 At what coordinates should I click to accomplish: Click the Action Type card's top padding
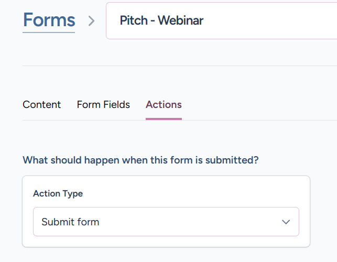coord(166,181)
